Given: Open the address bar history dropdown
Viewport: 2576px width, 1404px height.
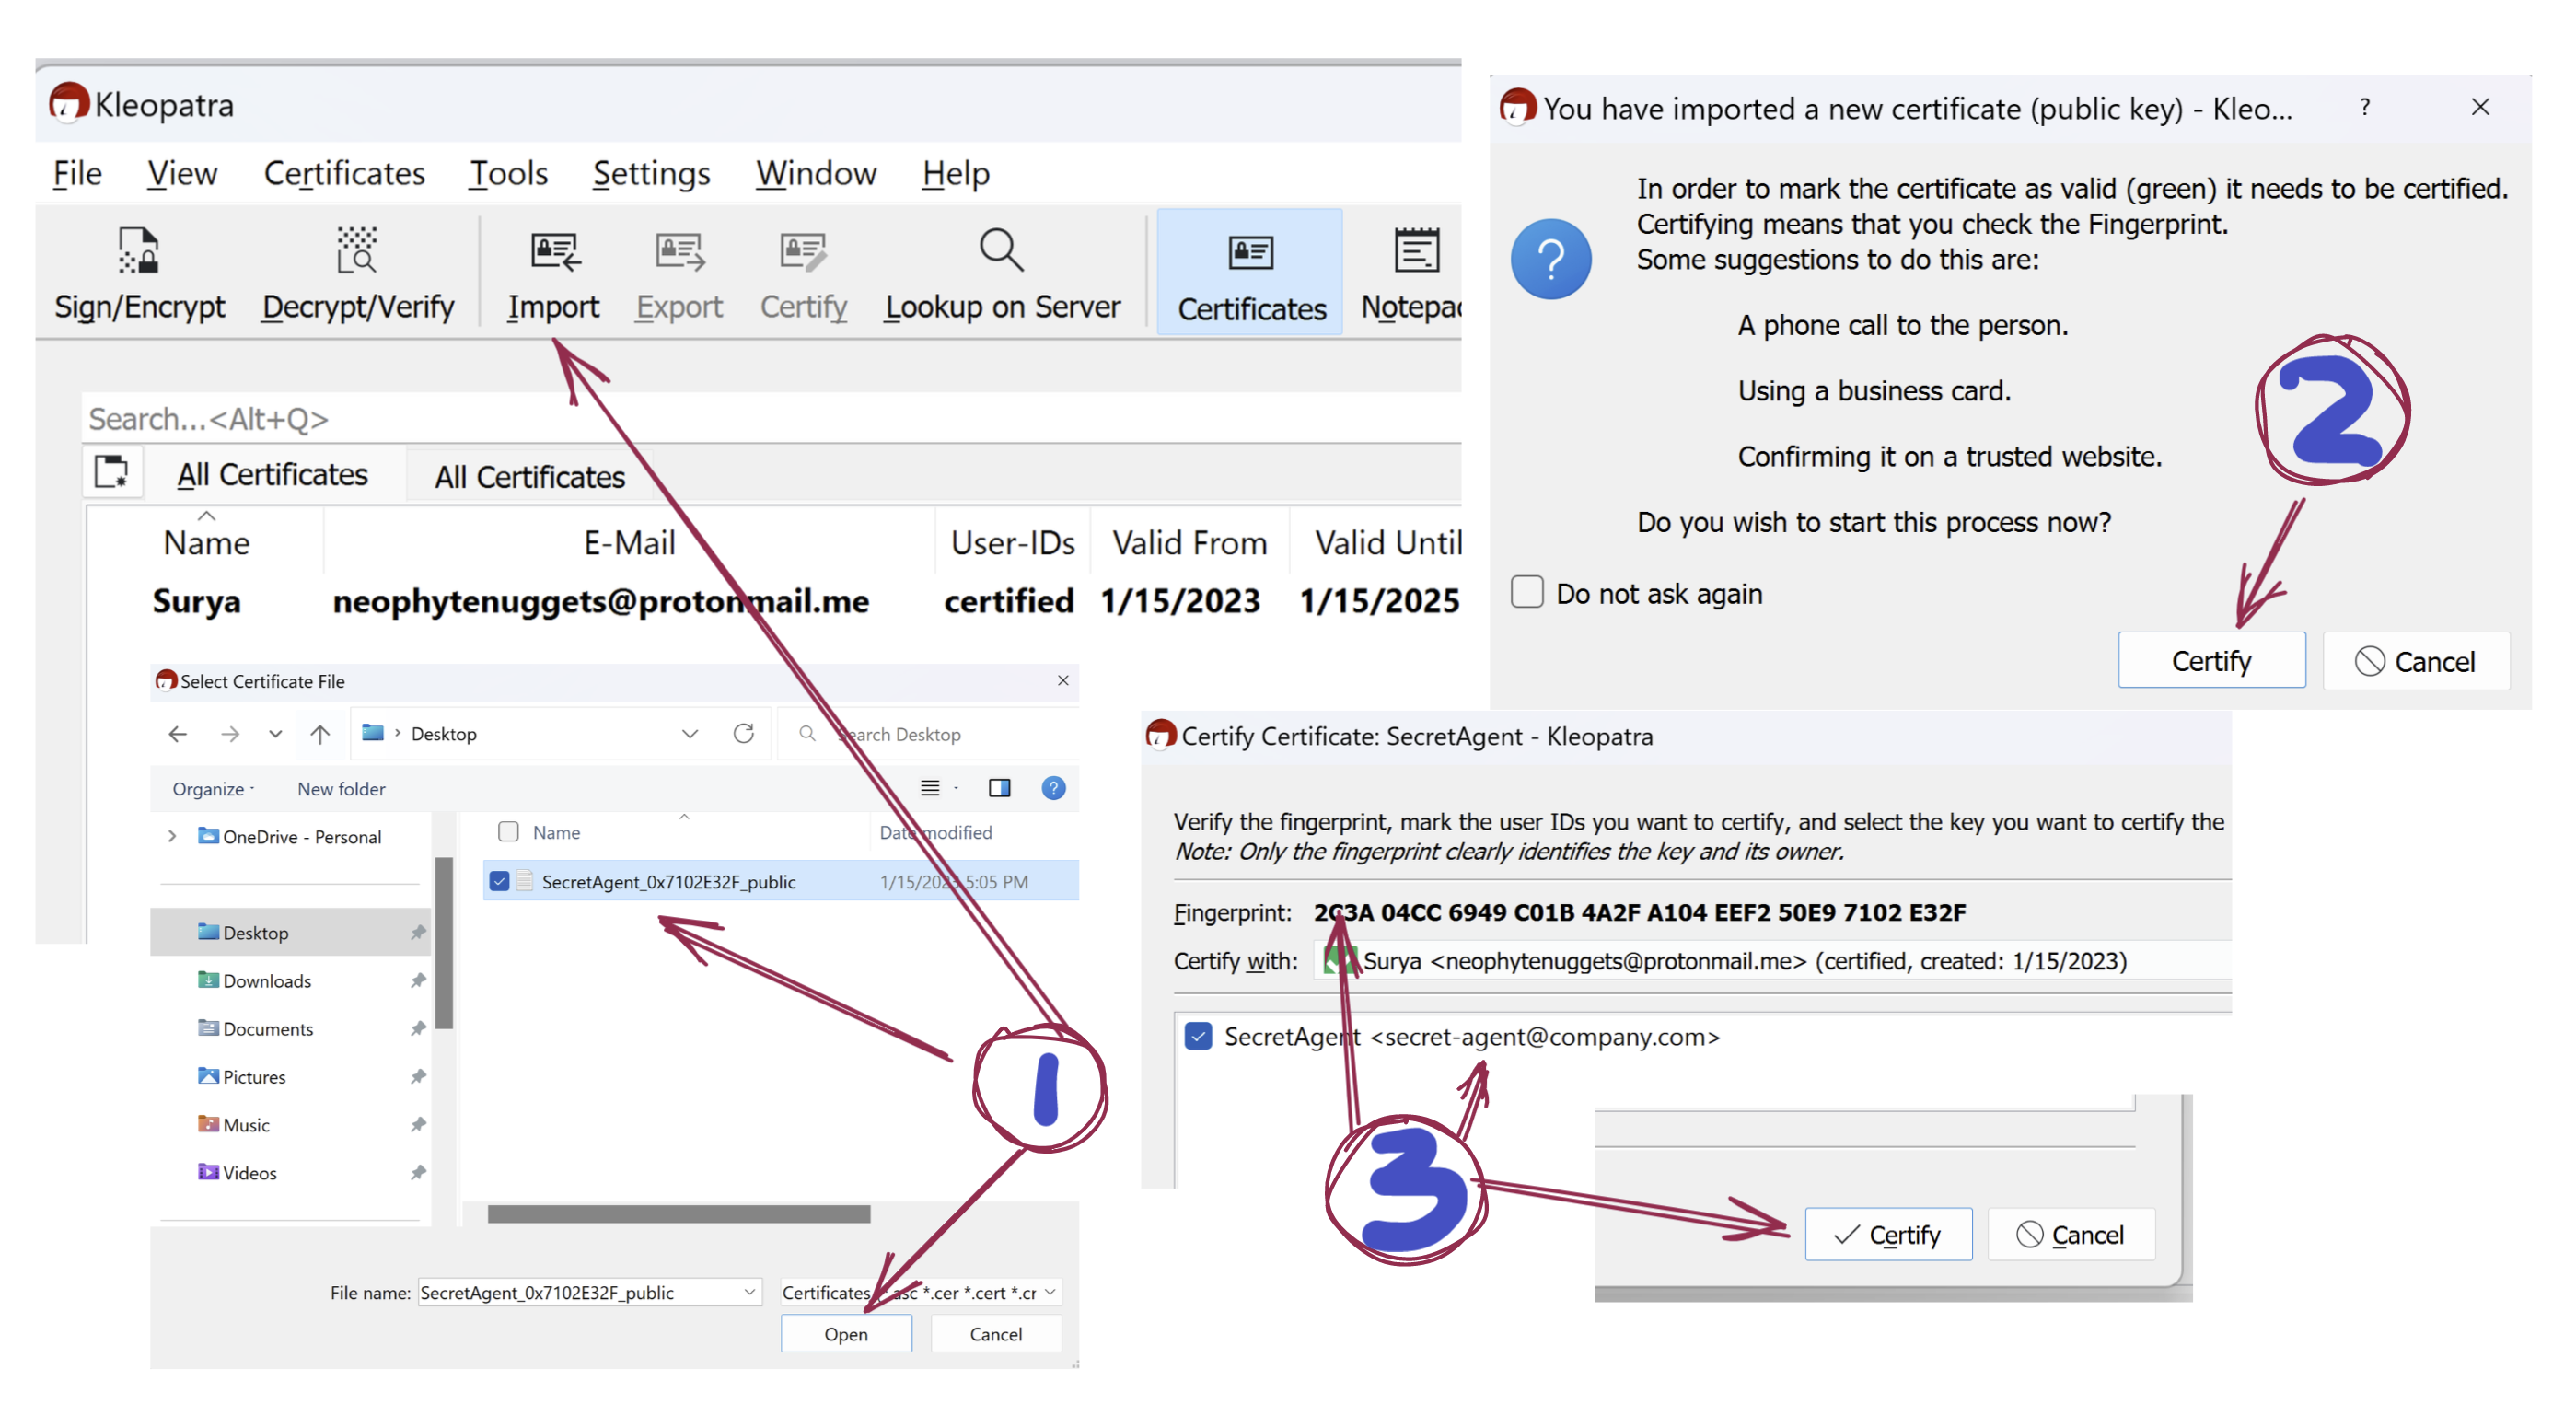Looking at the screenshot, I should pyautogui.click(x=690, y=734).
